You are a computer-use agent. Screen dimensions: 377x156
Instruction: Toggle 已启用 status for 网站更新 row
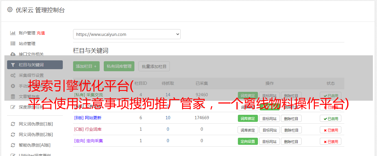[x=330, y=119]
